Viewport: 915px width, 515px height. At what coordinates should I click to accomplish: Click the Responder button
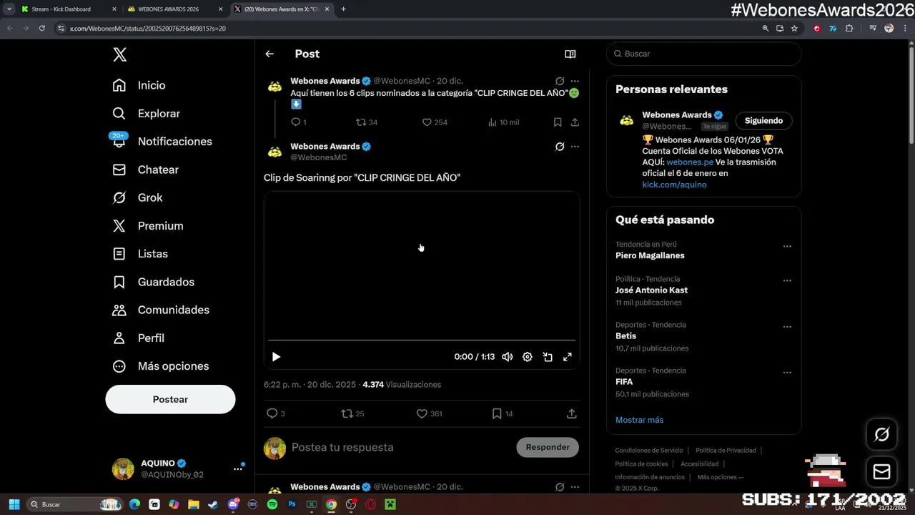548,447
